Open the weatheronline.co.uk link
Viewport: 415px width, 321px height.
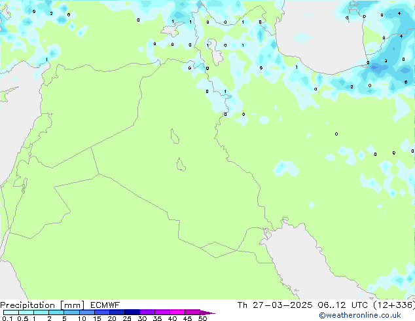[360, 315]
